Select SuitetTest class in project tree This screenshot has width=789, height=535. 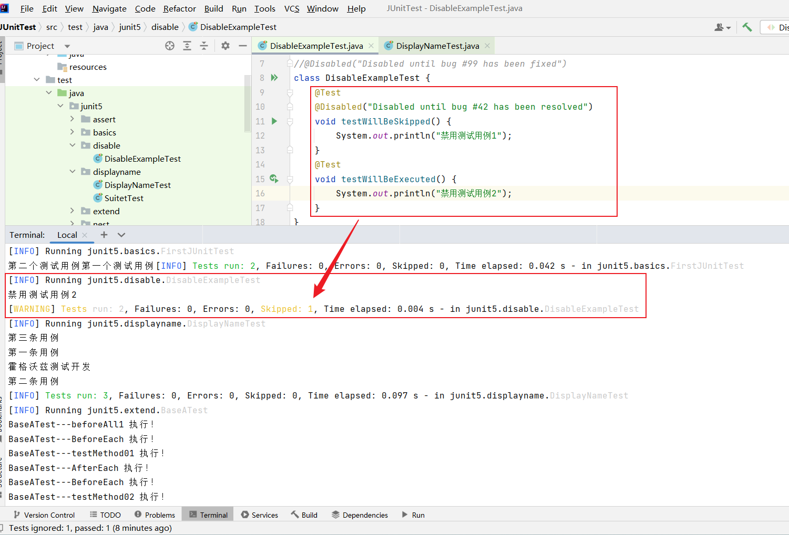[x=124, y=198]
